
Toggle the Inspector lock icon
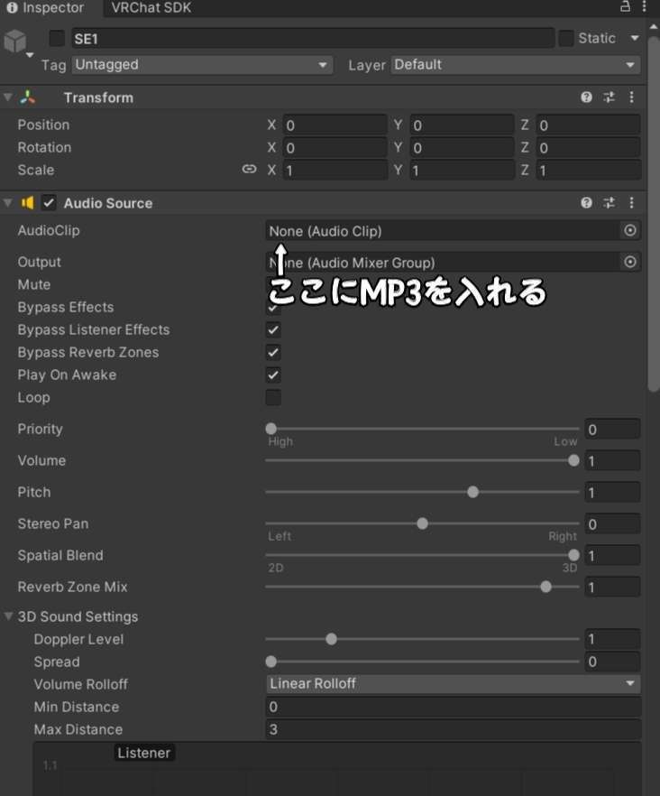(625, 6)
